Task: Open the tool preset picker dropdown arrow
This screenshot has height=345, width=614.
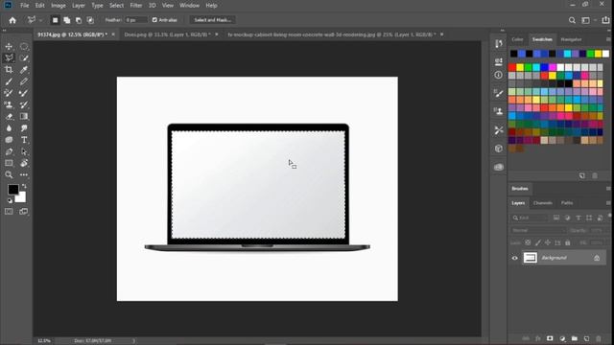Action: 40,20
